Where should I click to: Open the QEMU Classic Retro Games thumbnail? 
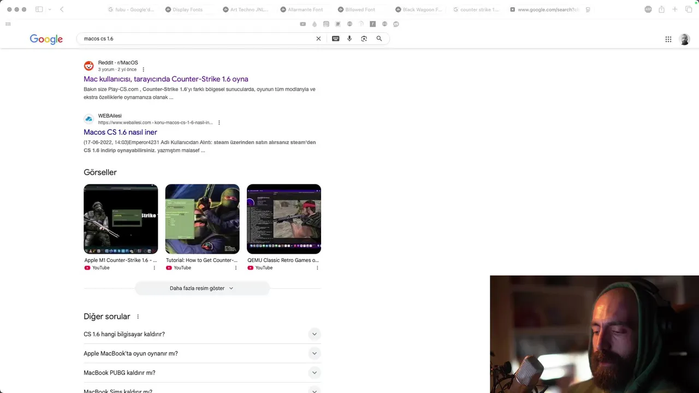point(284,219)
